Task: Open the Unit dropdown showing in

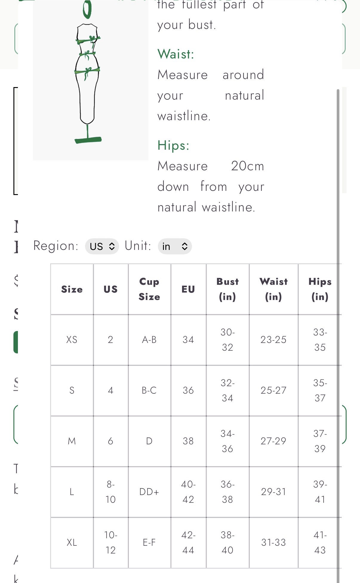Action: click(175, 246)
